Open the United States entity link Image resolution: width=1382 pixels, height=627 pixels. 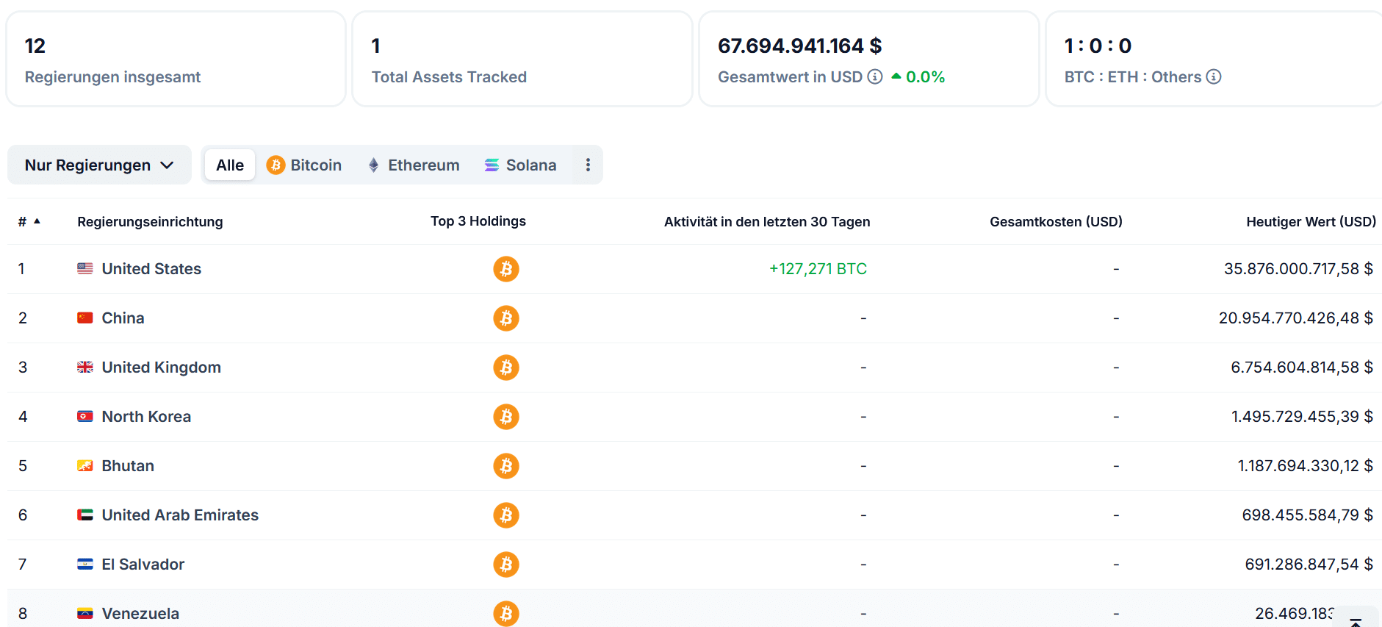pos(151,269)
